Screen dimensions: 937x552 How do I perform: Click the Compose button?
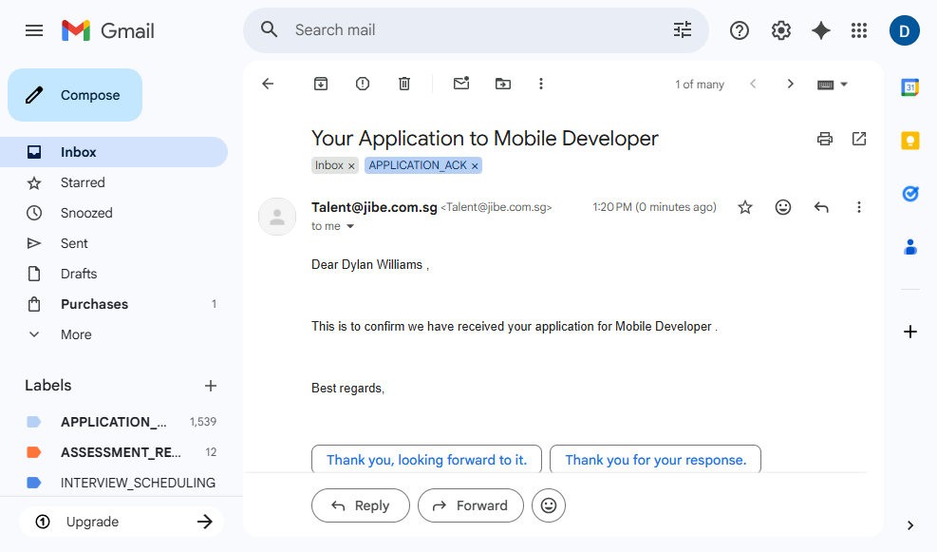click(x=75, y=95)
